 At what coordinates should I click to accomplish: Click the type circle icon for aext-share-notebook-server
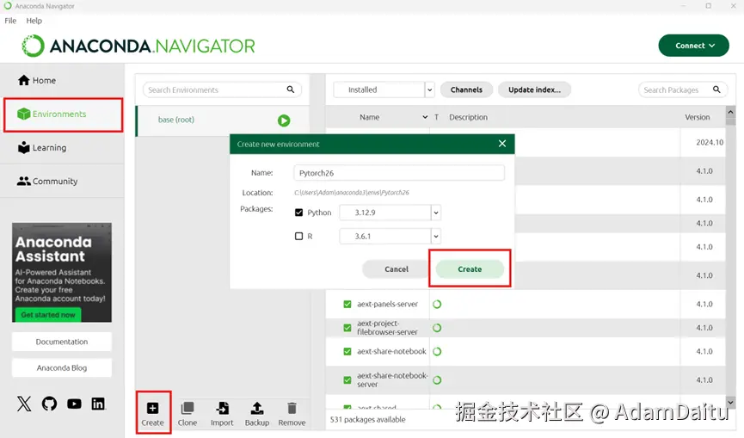437,380
